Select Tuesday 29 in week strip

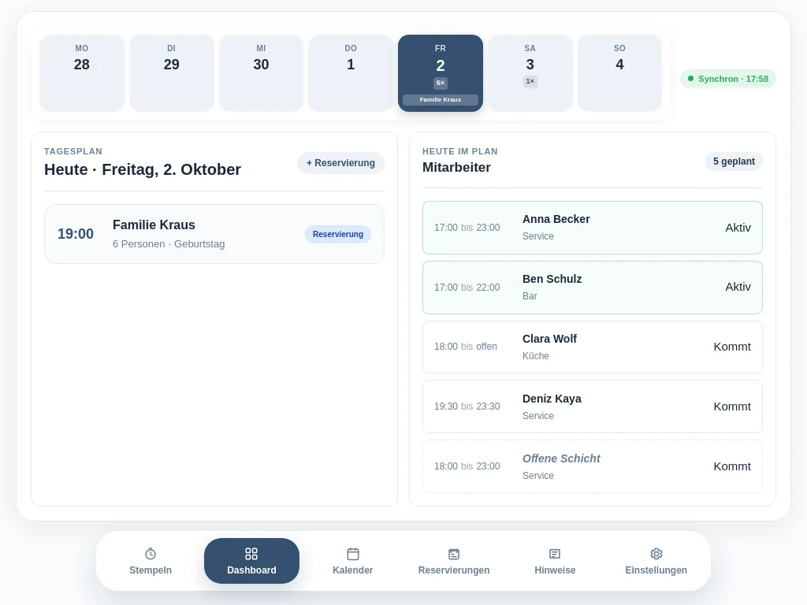(171, 73)
